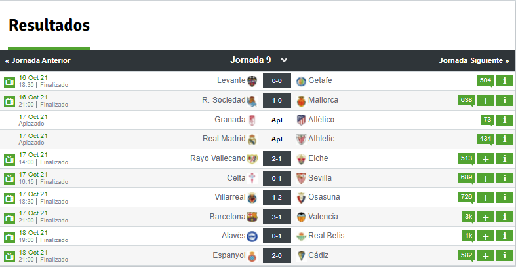Click the Real Betis crest icon

coord(301,236)
